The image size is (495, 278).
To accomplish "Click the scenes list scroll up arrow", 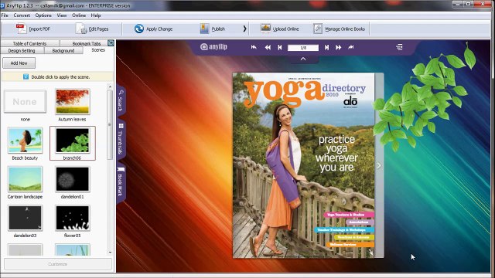I will coord(110,86).
